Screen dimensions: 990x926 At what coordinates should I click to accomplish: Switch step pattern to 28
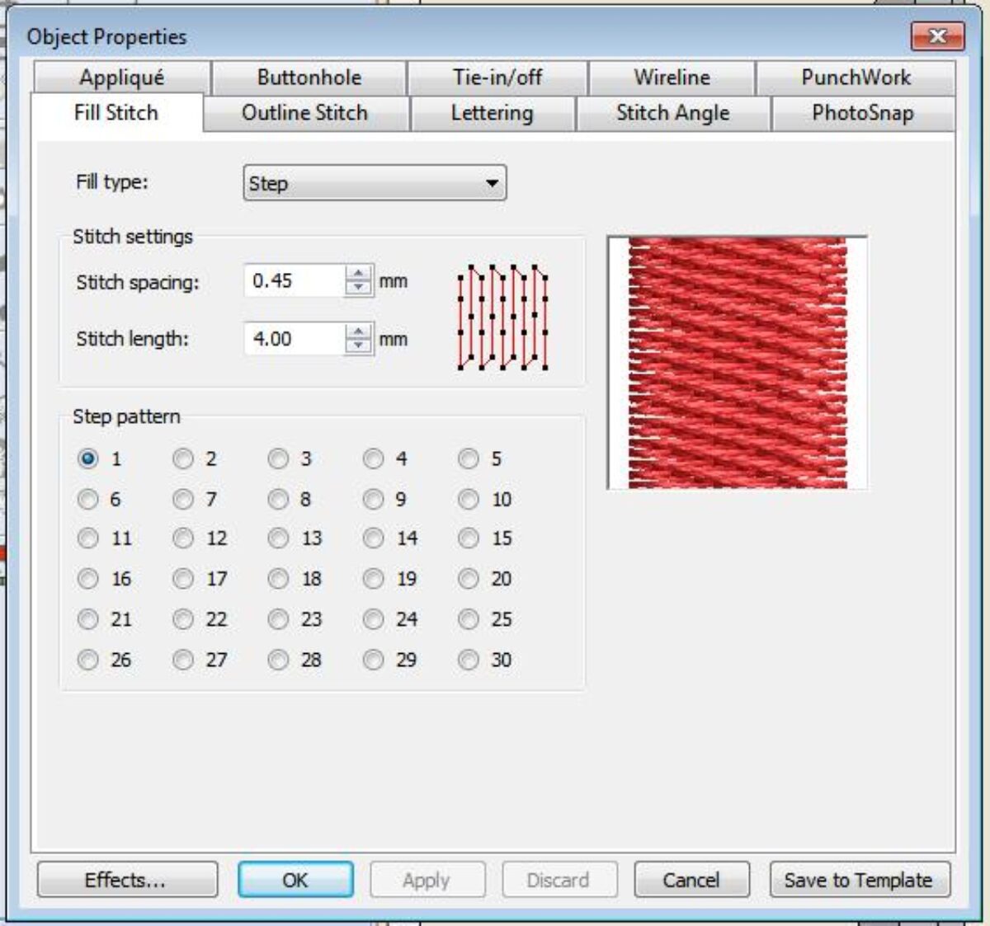point(279,660)
